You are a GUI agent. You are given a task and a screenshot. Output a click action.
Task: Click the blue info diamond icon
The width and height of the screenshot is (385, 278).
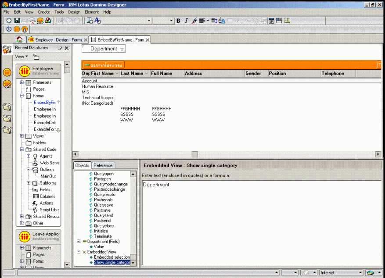click(x=9, y=29)
